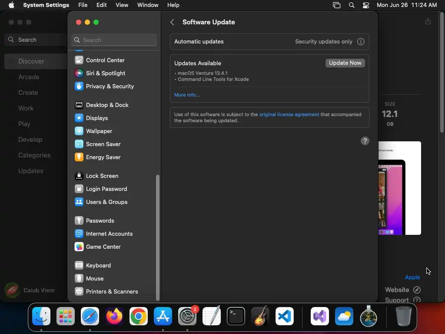Open Printers & Scanners icon
The image size is (445, 334).
coord(79,292)
